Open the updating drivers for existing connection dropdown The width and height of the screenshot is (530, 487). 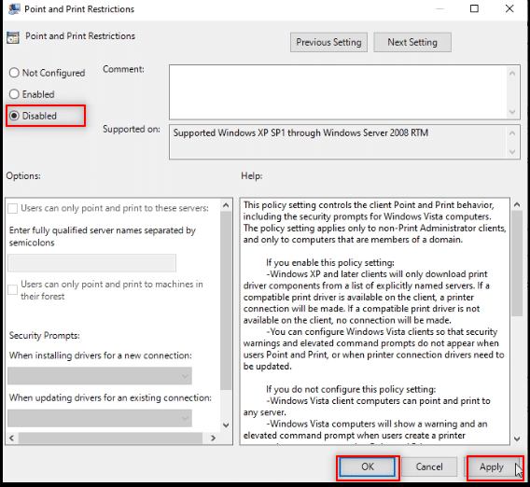tap(100, 418)
